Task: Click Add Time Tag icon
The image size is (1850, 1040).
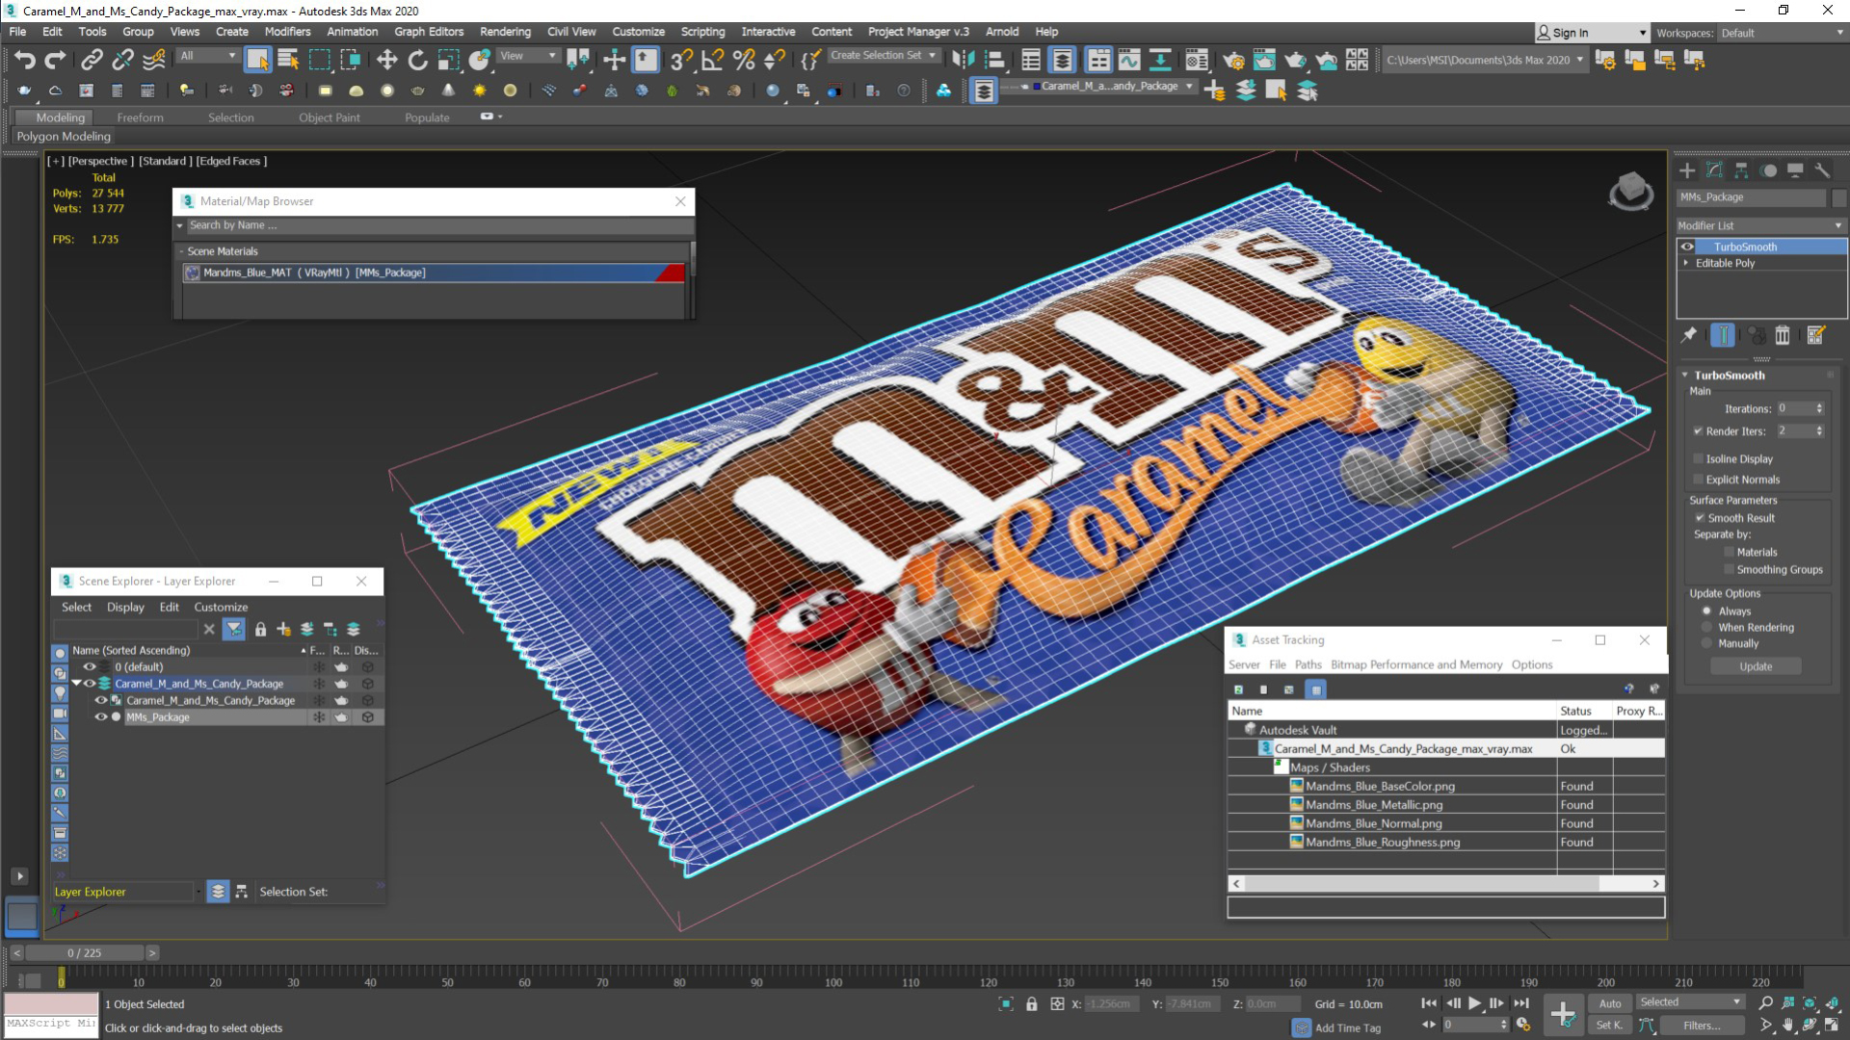Action: pyautogui.click(x=1301, y=1027)
